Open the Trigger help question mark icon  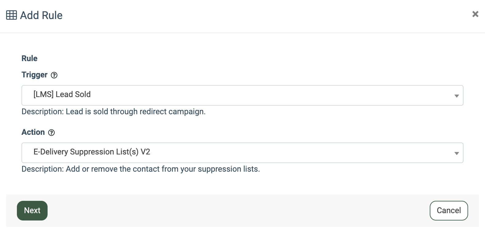[54, 75]
